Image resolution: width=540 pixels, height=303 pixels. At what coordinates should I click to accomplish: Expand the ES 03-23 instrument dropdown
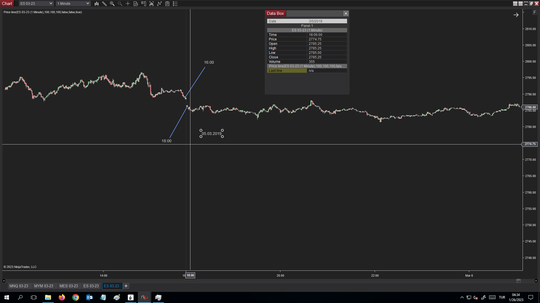point(51,4)
